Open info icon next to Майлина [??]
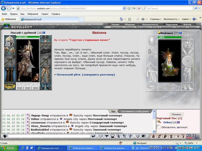Viewport: 202px width, 151px height. (x=180, y=33)
